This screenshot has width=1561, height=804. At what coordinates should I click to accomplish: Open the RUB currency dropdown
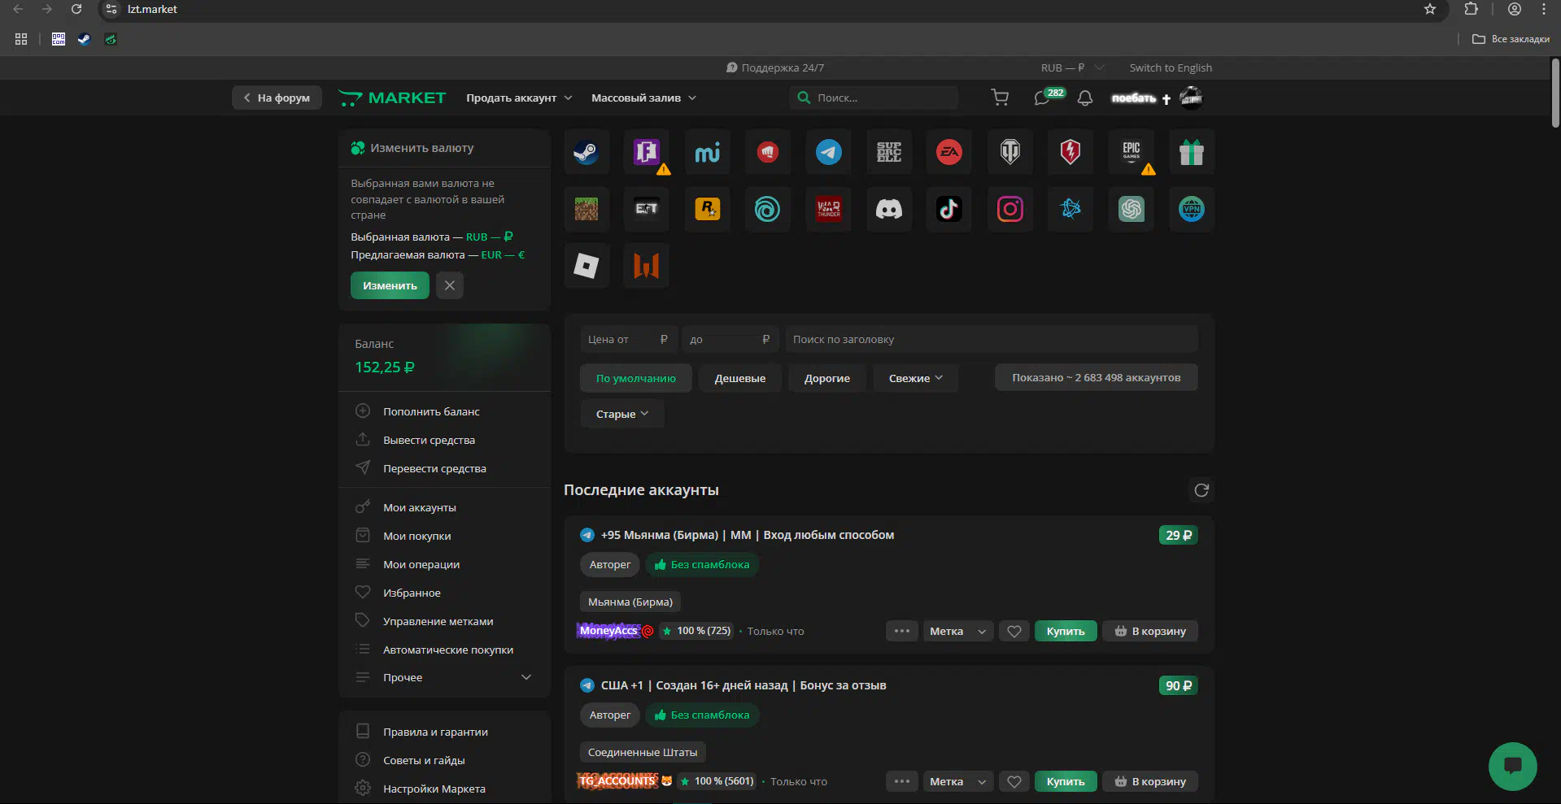[1072, 67]
